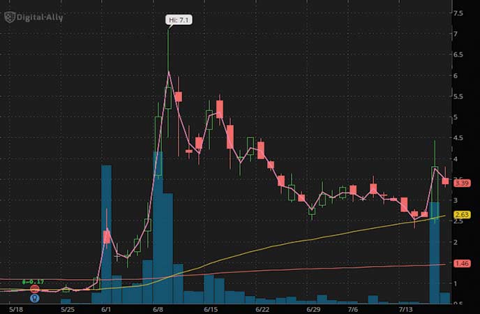
Task: Select the tallest volume bar near 6/8
Action: (158, 227)
